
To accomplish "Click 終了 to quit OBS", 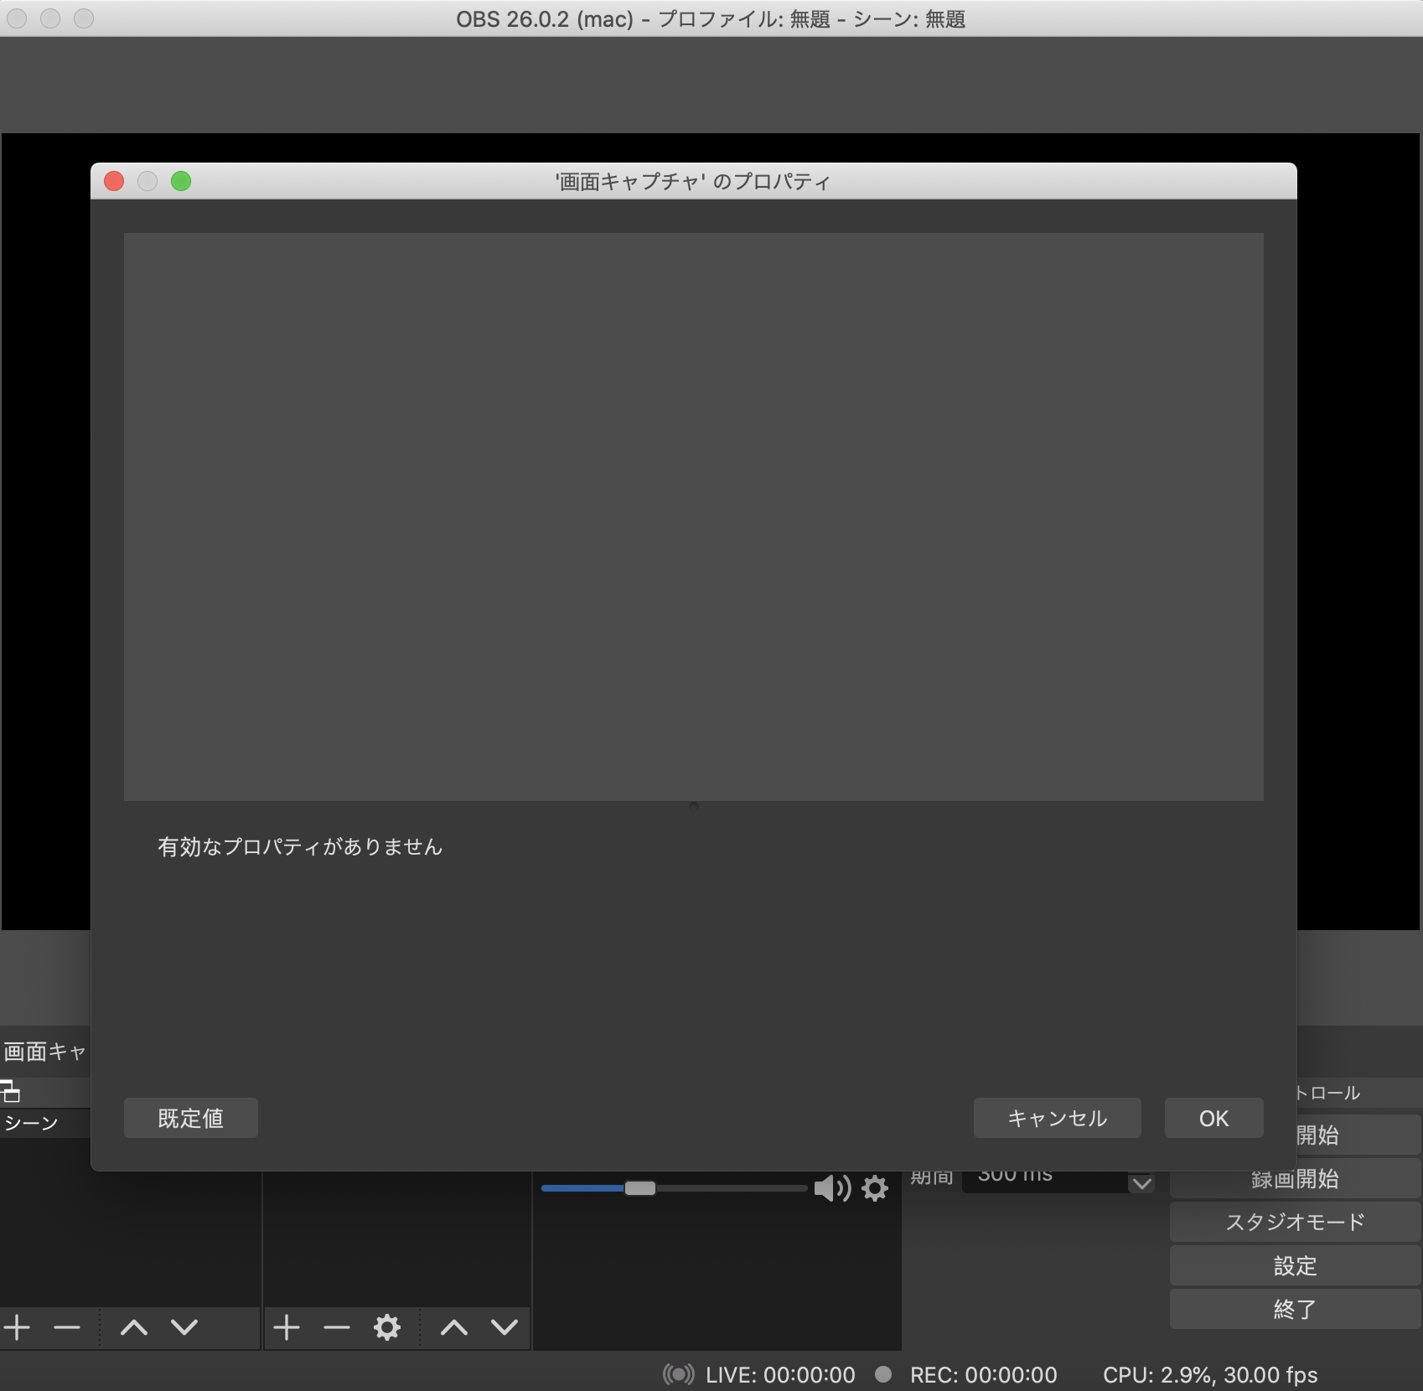I will click(x=1295, y=1309).
